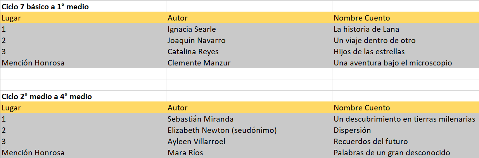Select the cell with Clemente Manzur
479x158 pixels.
point(199,63)
